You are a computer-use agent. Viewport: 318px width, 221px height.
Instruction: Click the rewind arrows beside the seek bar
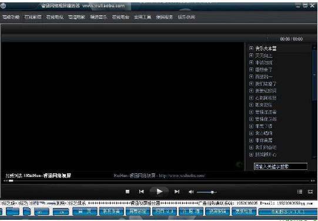[x=5, y=180]
